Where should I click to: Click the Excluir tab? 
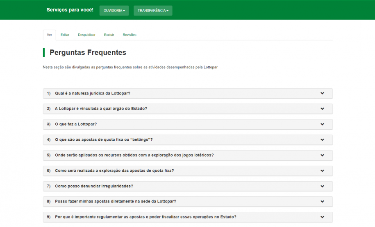[x=109, y=35]
